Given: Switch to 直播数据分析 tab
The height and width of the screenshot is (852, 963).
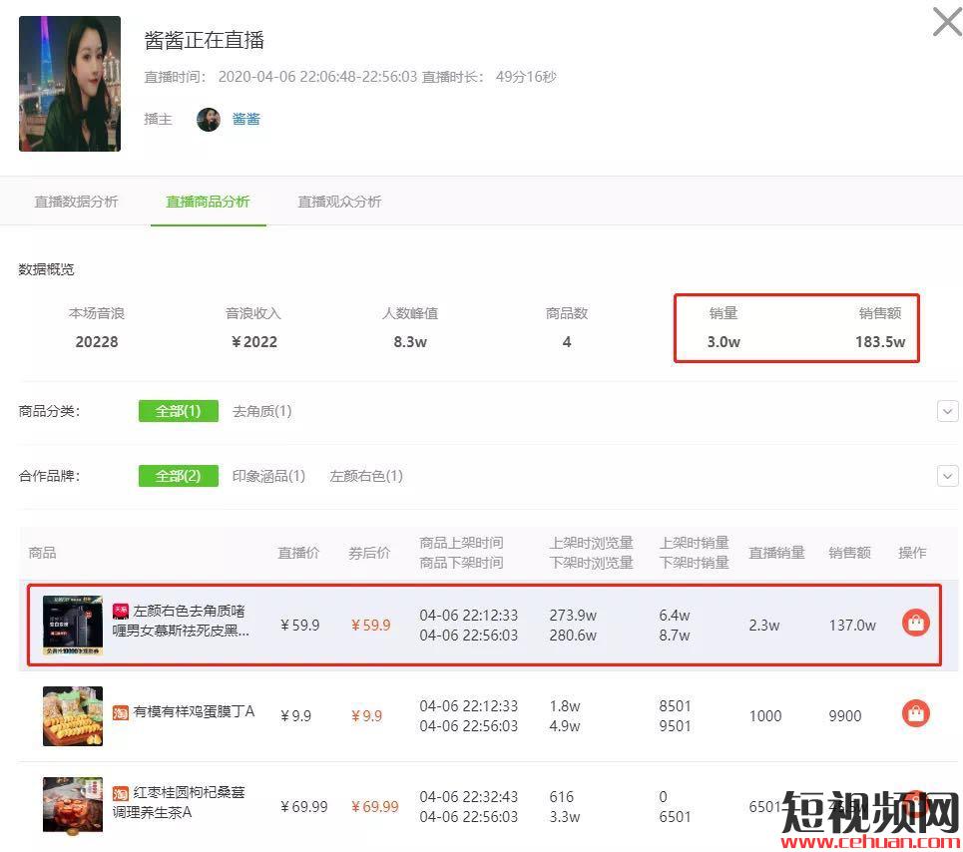Looking at the screenshot, I should click(76, 202).
